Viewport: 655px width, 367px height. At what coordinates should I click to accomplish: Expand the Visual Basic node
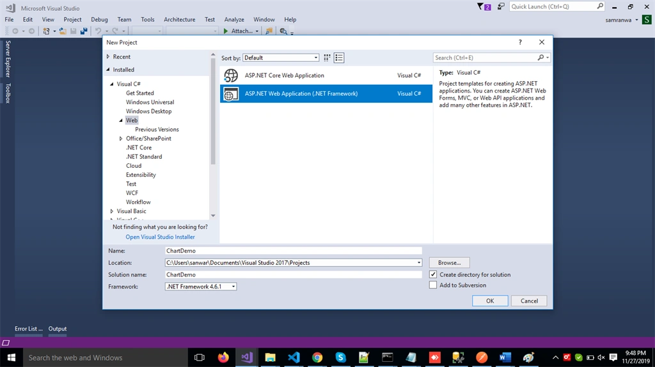pyautogui.click(x=111, y=211)
